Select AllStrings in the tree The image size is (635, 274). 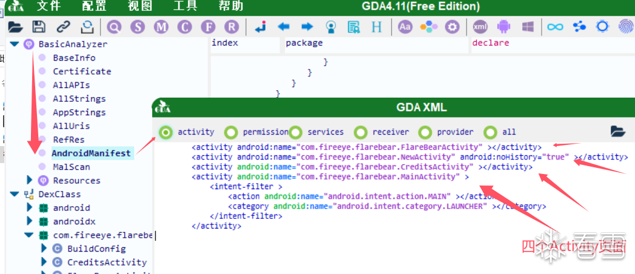point(79,99)
